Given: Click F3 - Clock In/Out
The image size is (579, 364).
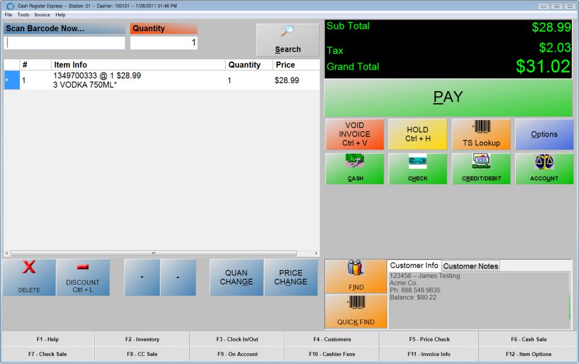Looking at the screenshot, I should (237, 339).
